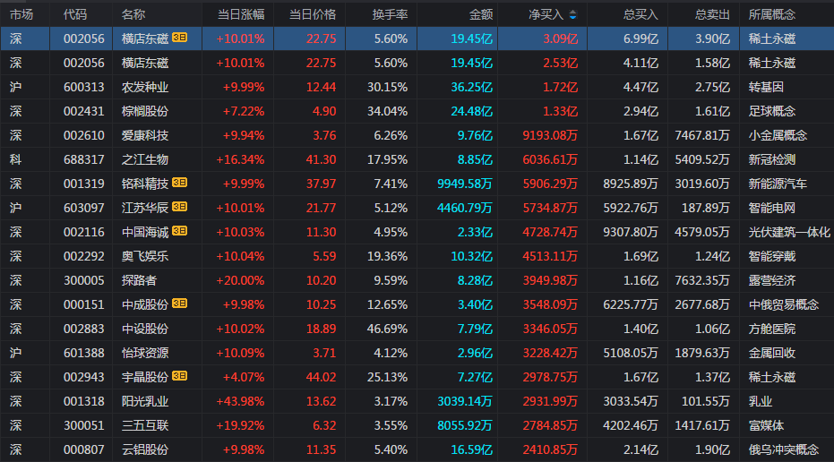This screenshot has width=834, height=462.
Task: Click the 新冠检测 concept tag
Action: 772,159
